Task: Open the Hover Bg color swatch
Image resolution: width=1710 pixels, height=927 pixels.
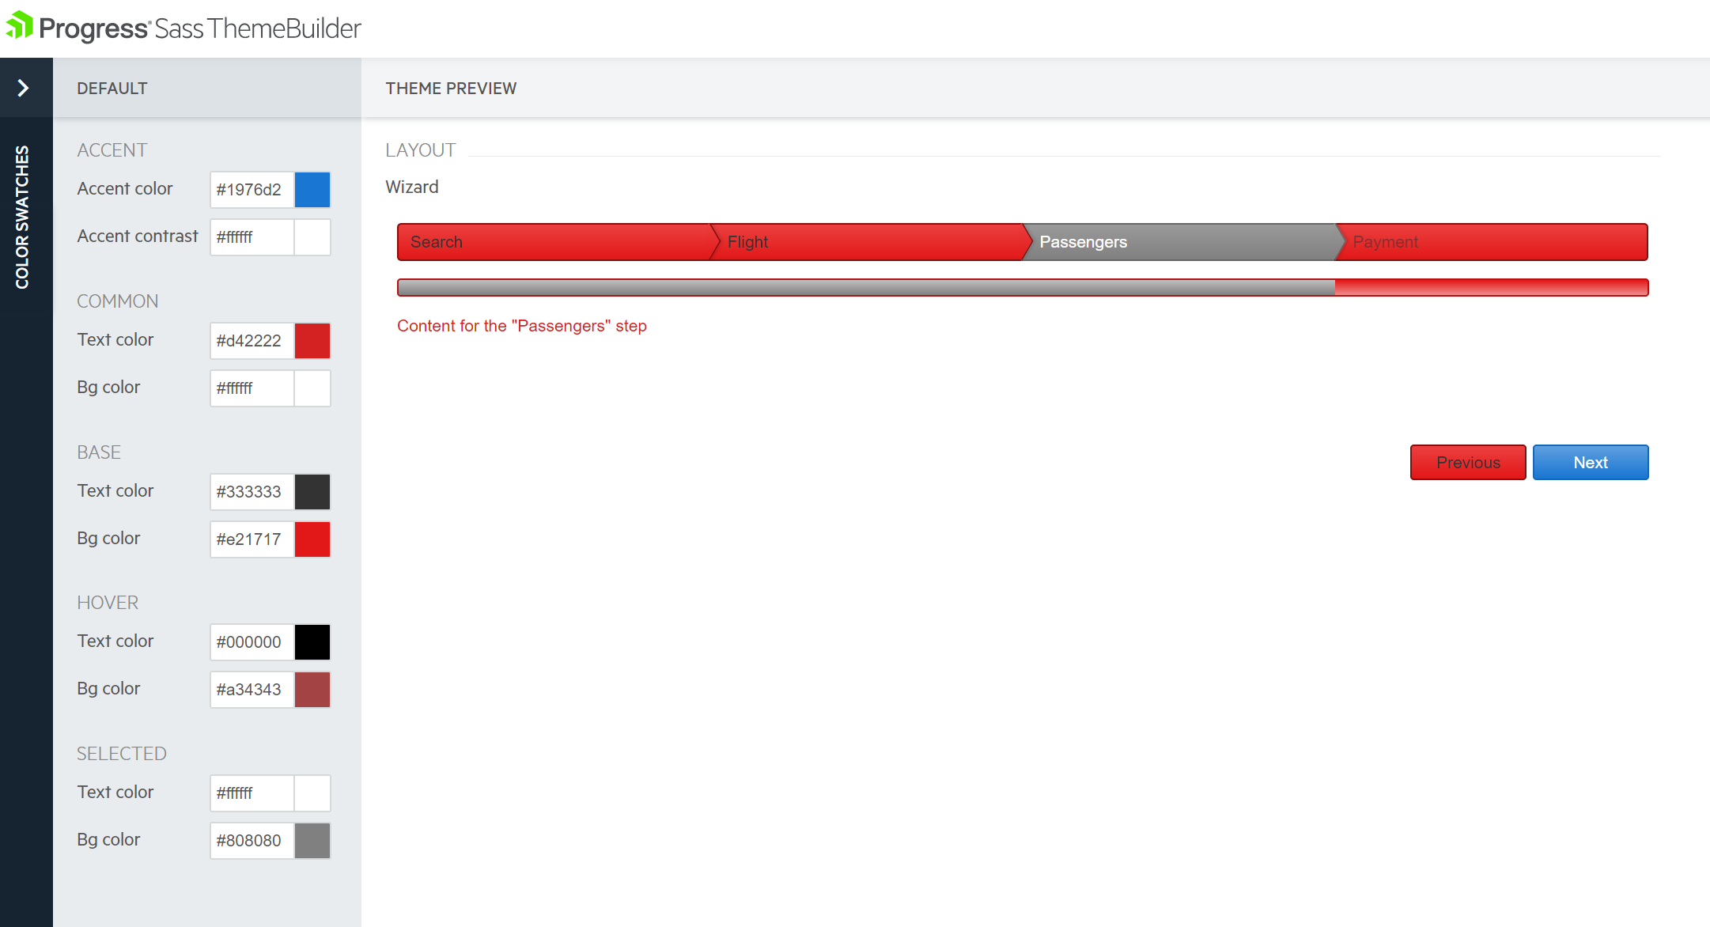Action: (312, 690)
